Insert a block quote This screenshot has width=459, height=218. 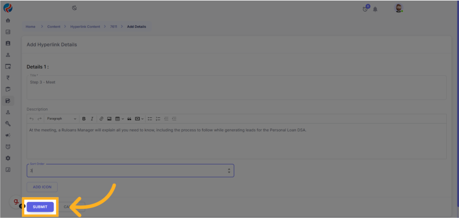pyautogui.click(x=129, y=119)
